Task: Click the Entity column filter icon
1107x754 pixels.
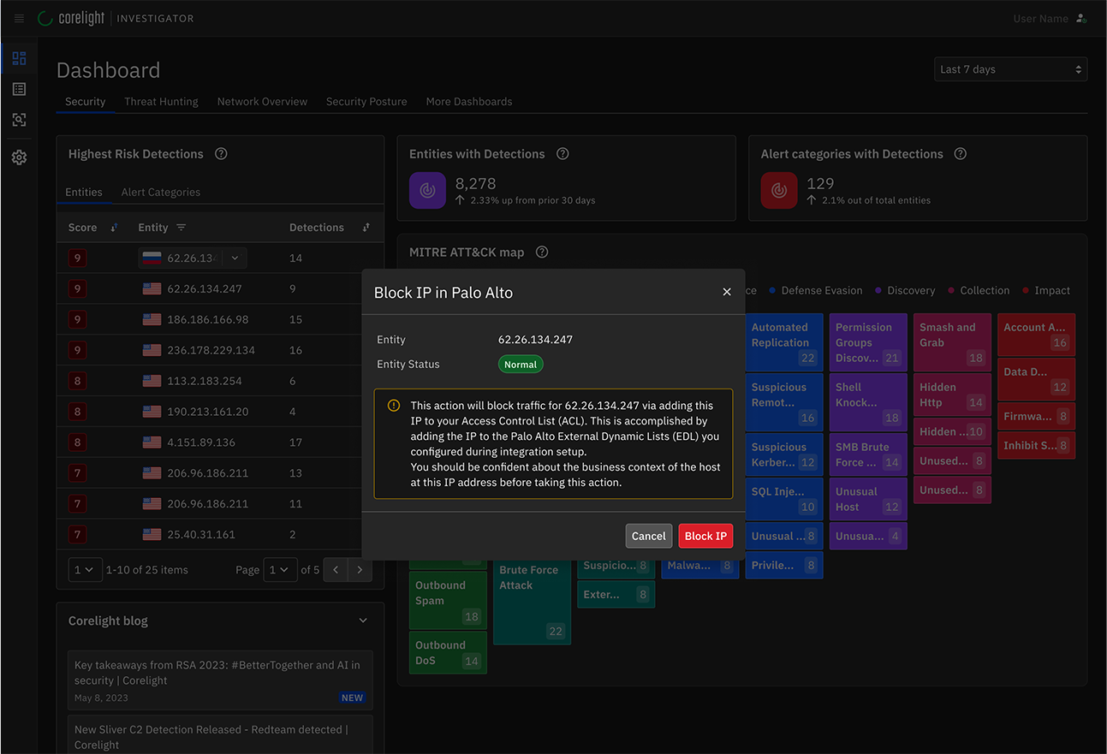Action: tap(181, 228)
